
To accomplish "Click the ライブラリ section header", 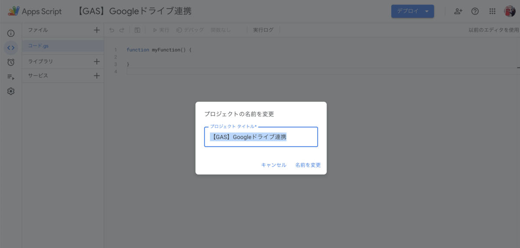I will click(41, 61).
